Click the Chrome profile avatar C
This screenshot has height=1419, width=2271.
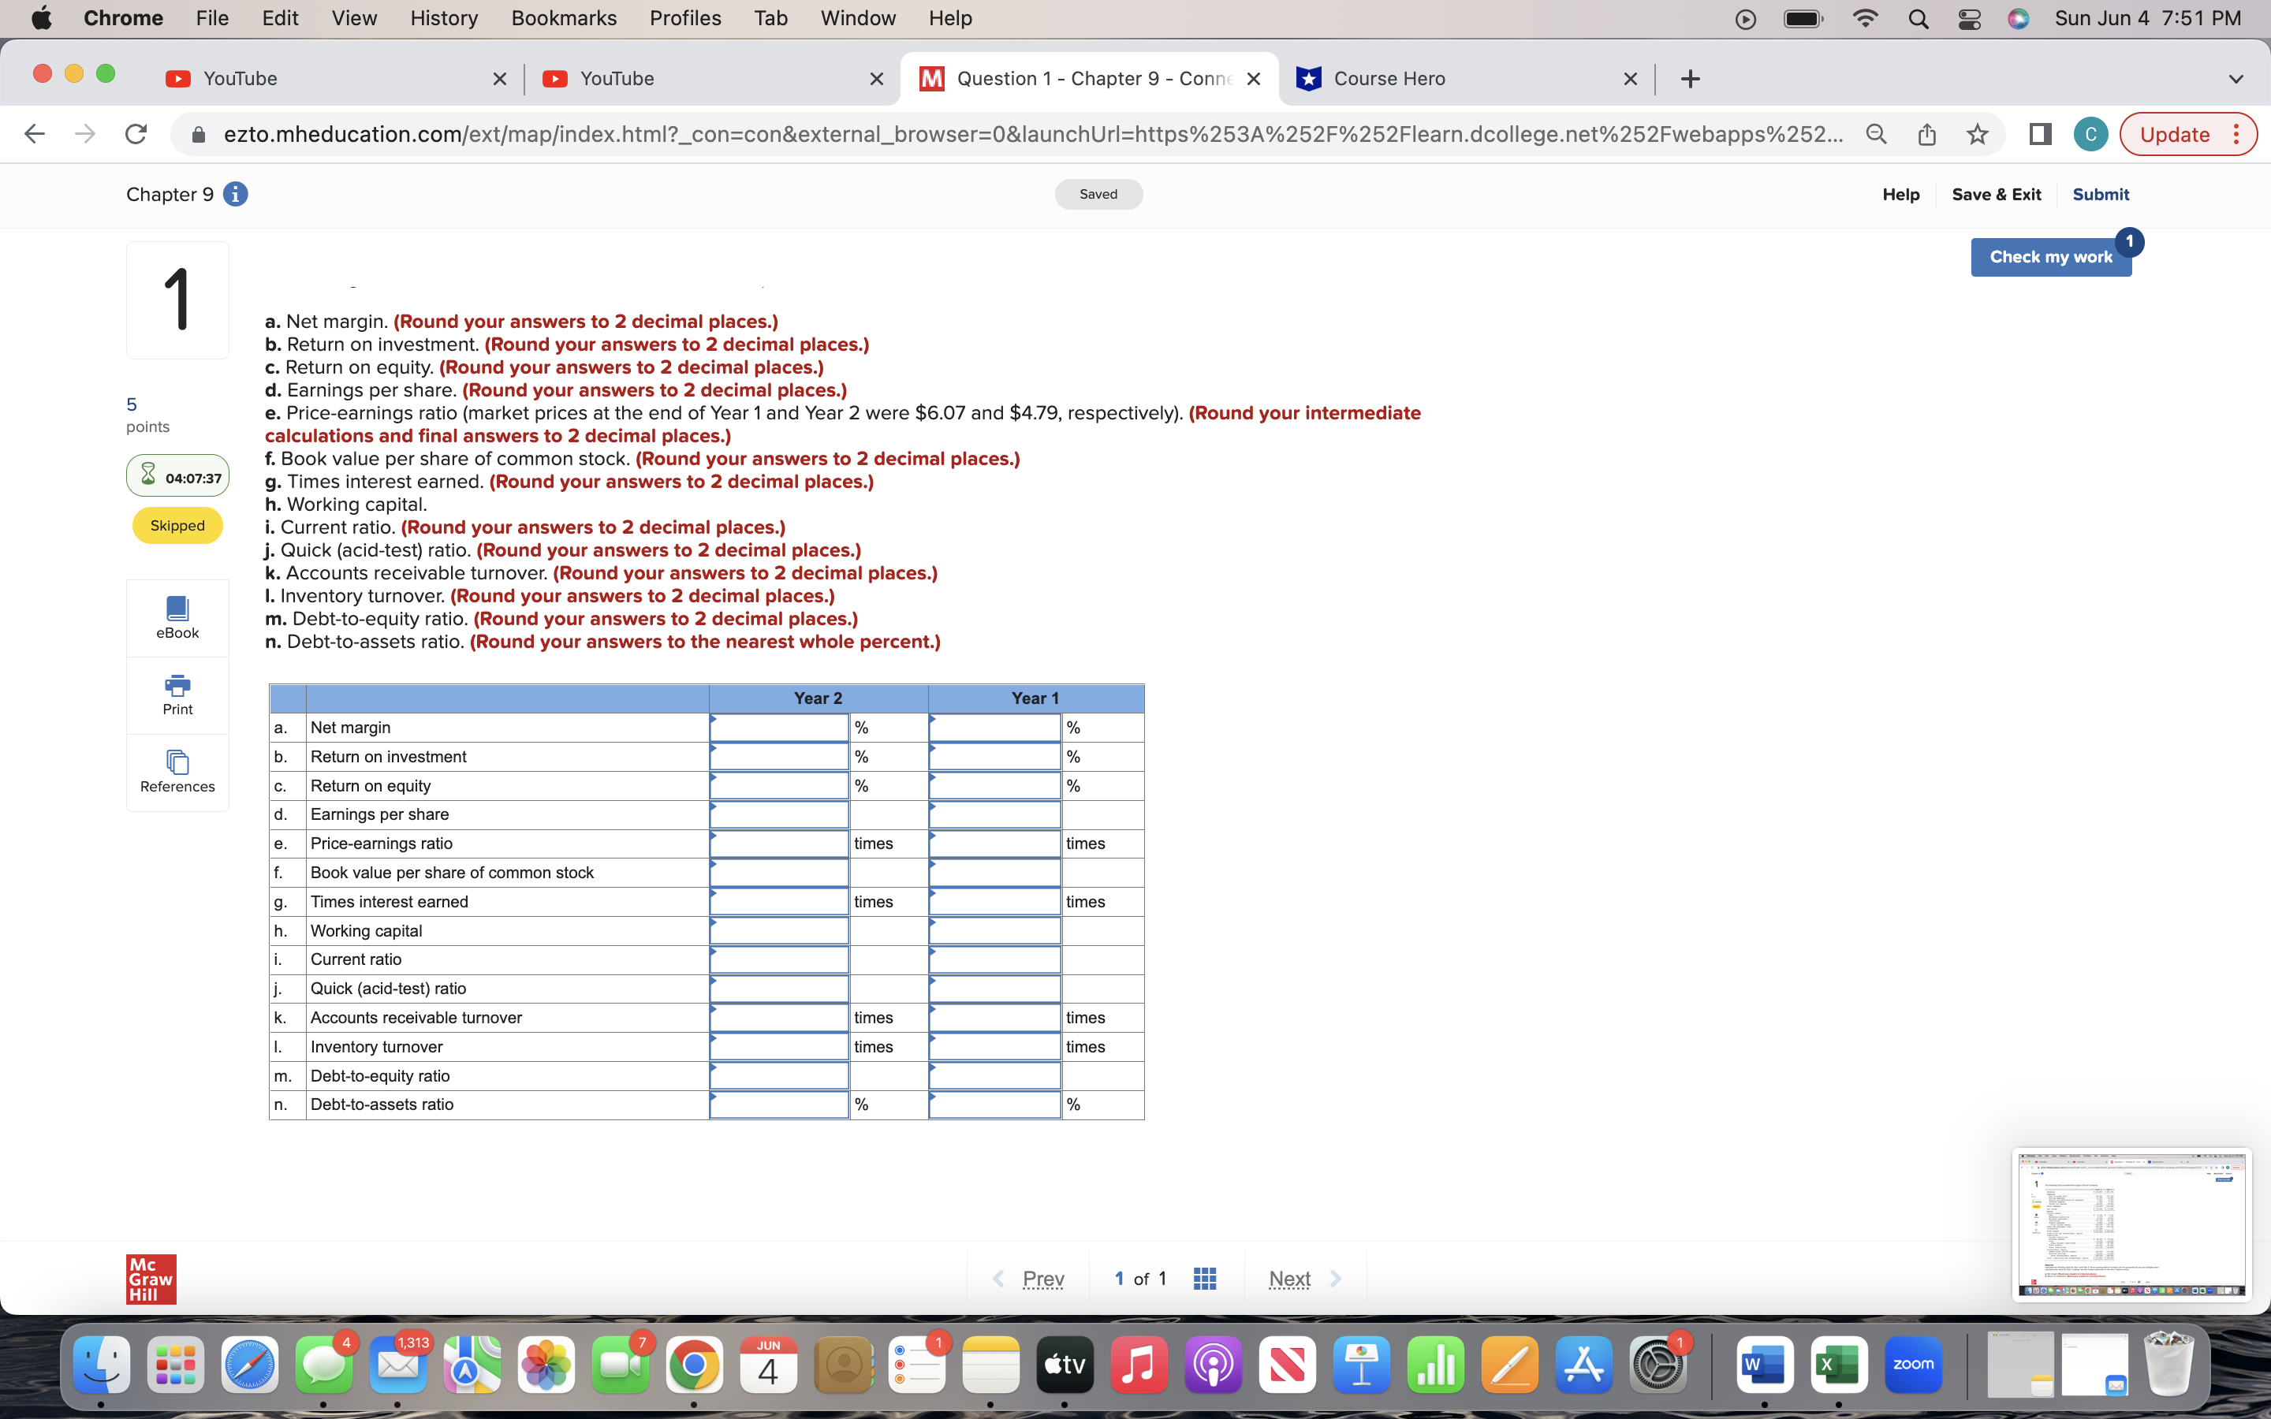pos(2090,134)
